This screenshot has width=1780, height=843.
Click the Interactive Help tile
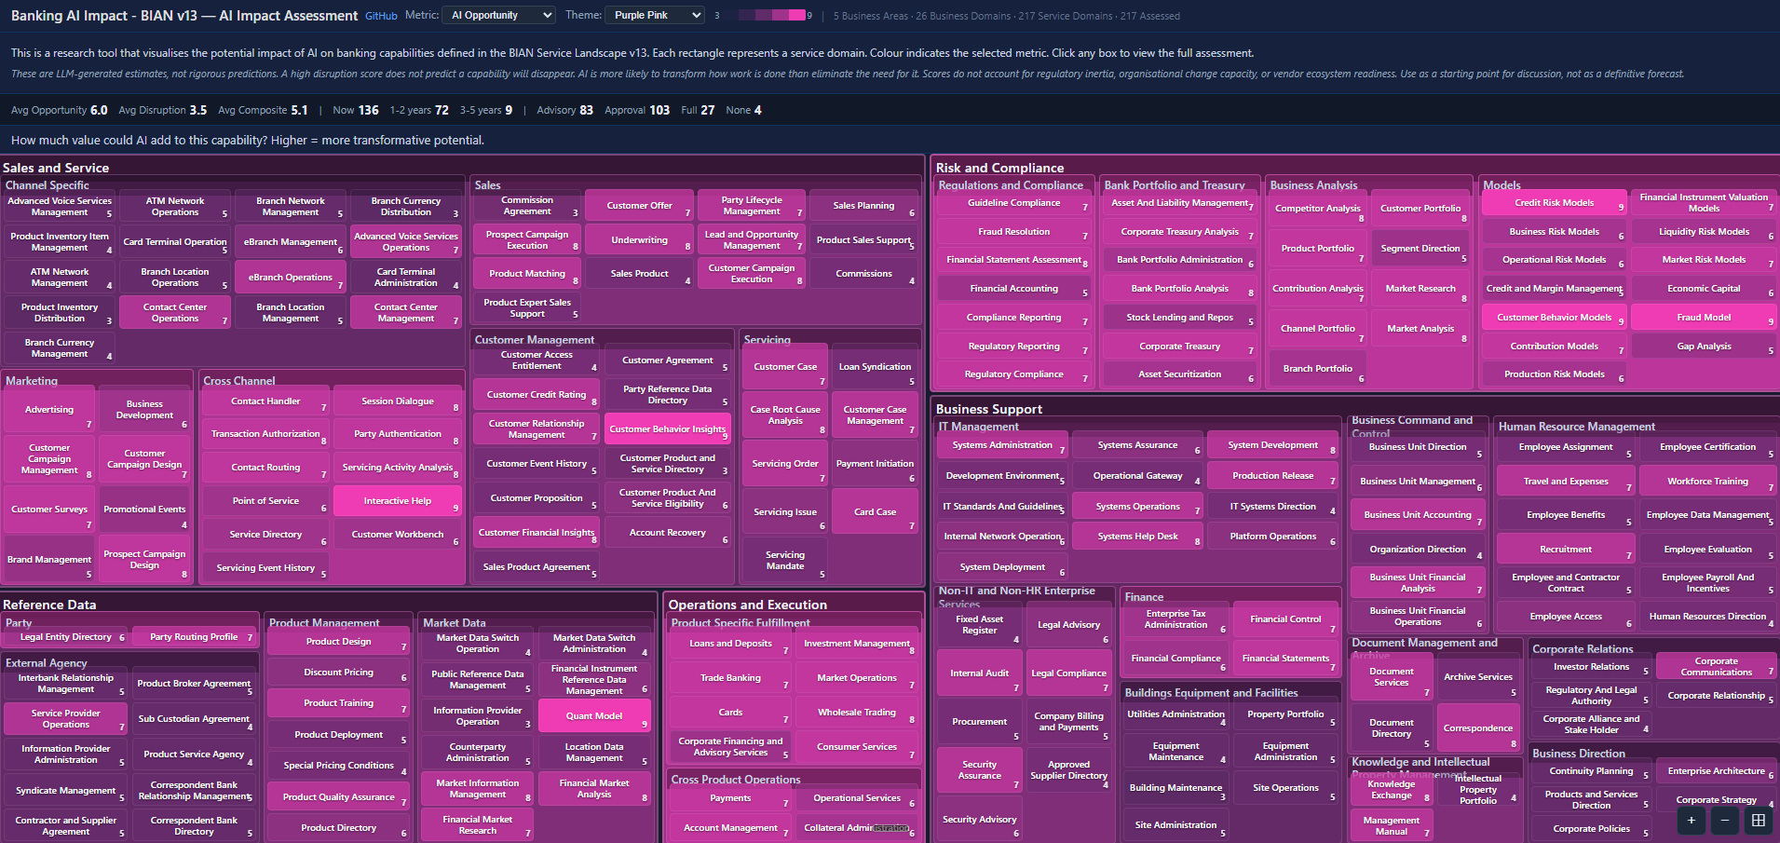click(397, 501)
